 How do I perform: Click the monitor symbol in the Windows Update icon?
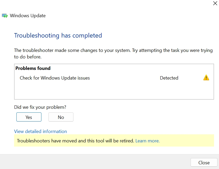click(4, 15)
